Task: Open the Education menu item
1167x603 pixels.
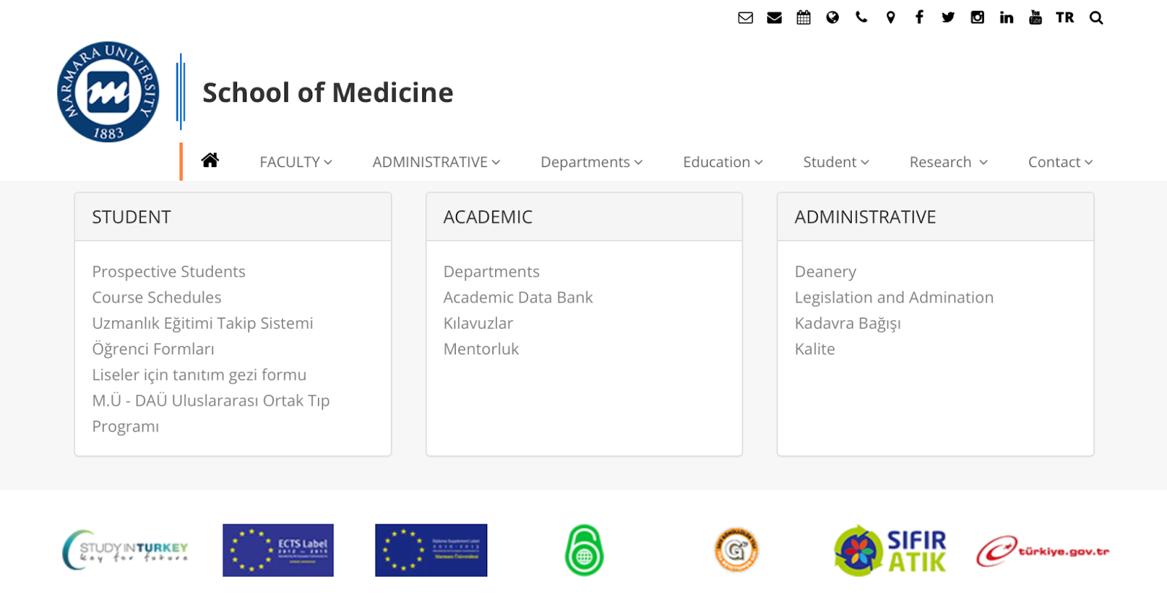Action: 723,162
